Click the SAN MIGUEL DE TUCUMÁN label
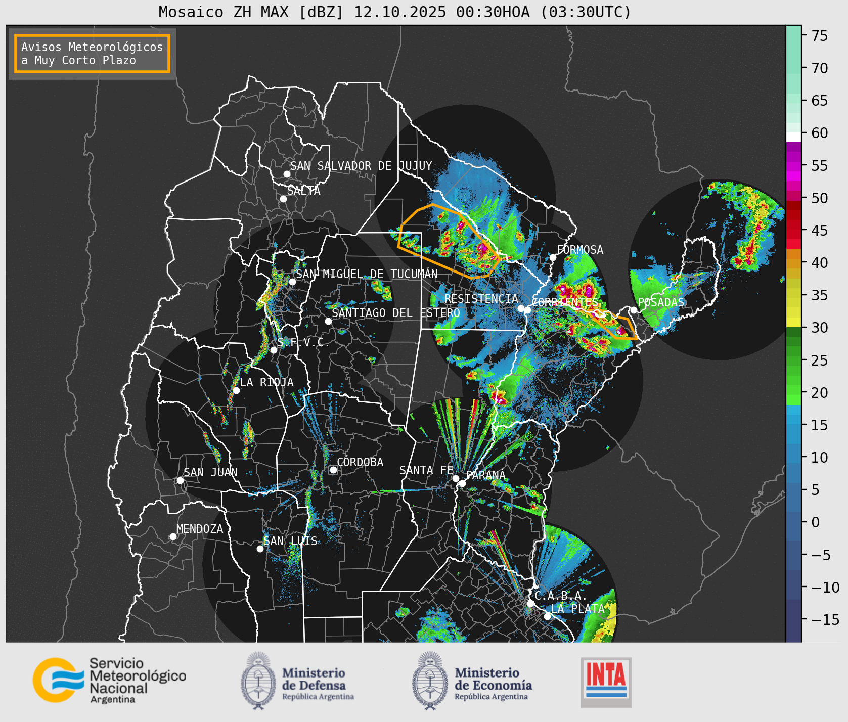Image resolution: width=848 pixels, height=722 pixels. pos(367,274)
